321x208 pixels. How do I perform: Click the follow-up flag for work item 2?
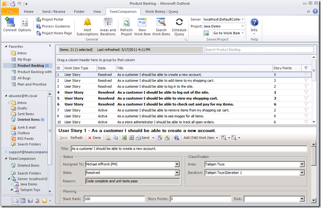306,80
